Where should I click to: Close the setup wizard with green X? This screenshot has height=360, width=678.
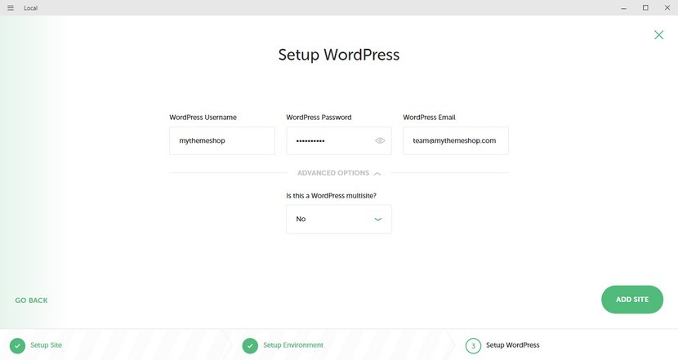click(x=658, y=35)
